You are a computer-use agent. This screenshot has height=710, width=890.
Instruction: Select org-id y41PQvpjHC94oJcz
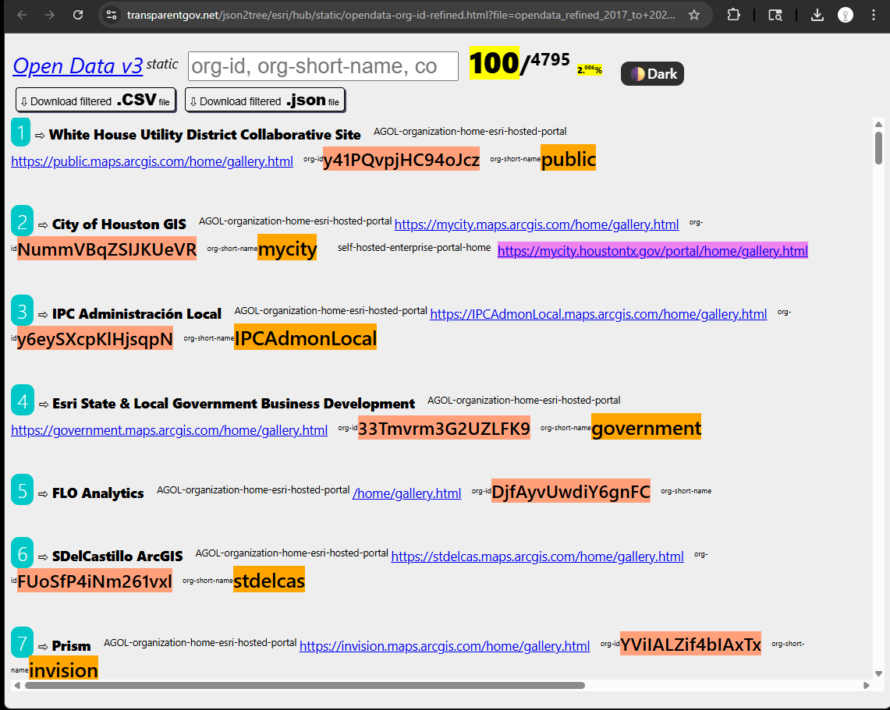(x=401, y=159)
